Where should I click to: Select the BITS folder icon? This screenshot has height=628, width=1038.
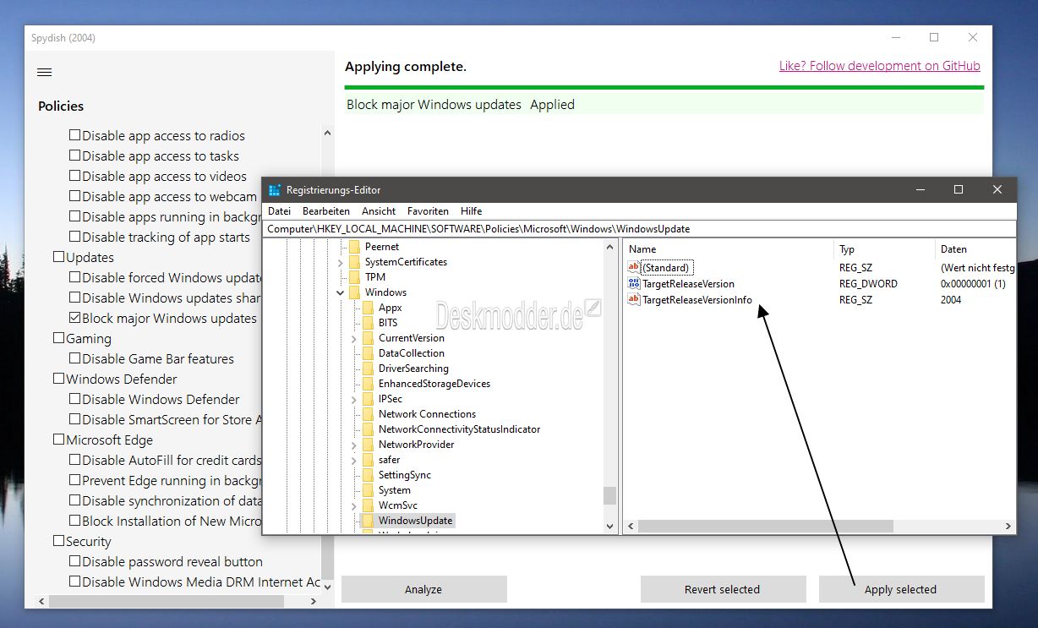pyautogui.click(x=368, y=323)
